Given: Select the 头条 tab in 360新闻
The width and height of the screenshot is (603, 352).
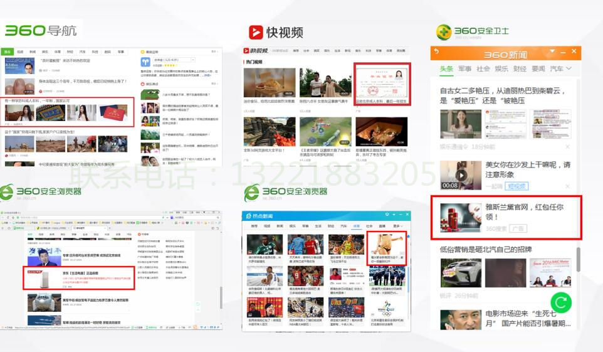Looking at the screenshot, I should pyautogui.click(x=446, y=68).
